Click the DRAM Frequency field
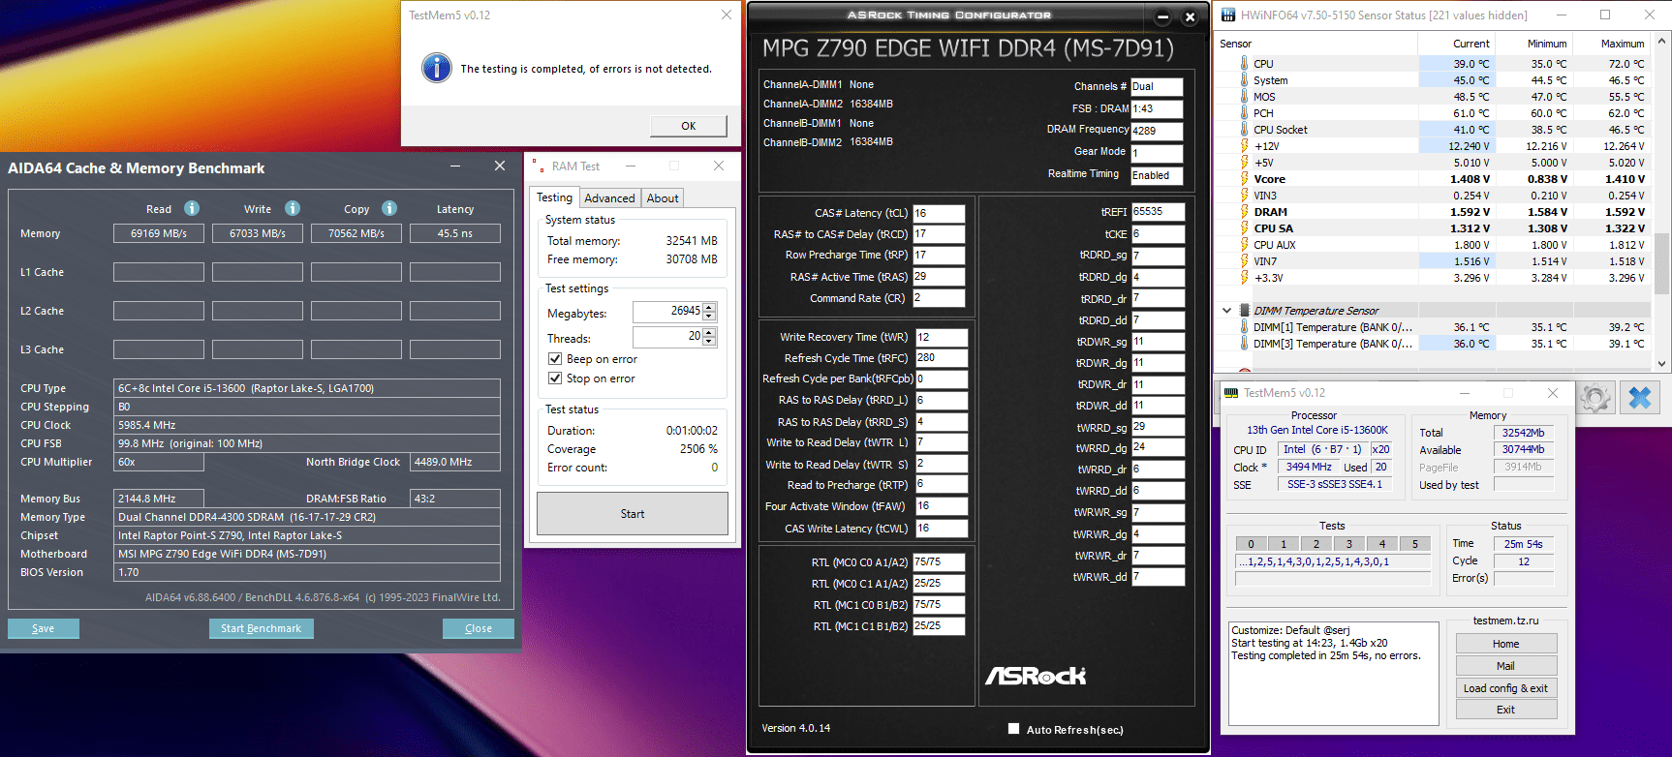Image resolution: width=1672 pixels, height=757 pixels. tap(1157, 131)
